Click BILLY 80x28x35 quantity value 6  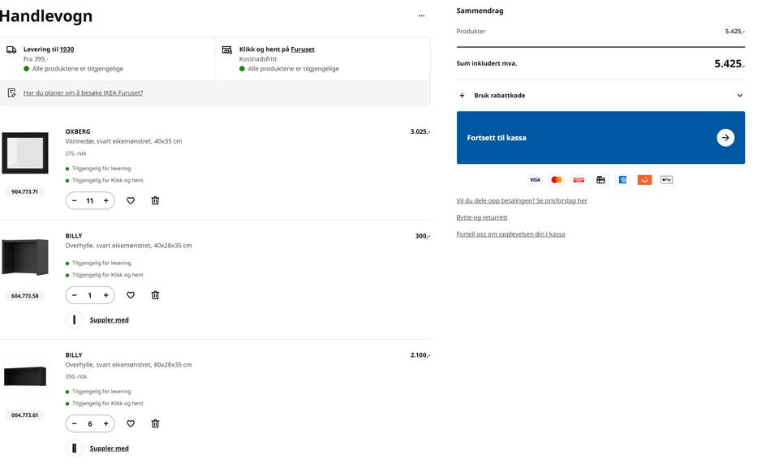(x=90, y=424)
